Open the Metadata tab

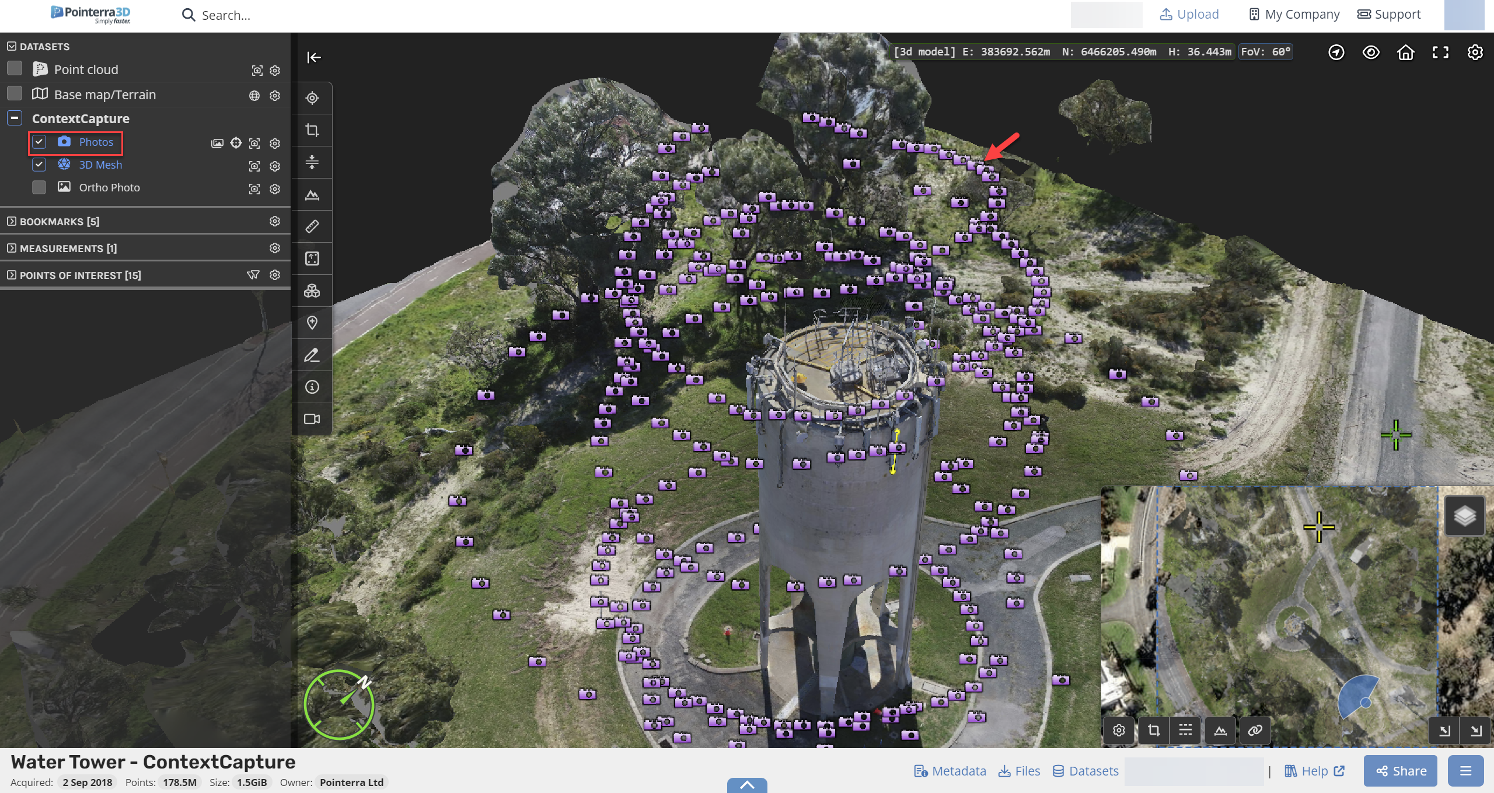950,771
